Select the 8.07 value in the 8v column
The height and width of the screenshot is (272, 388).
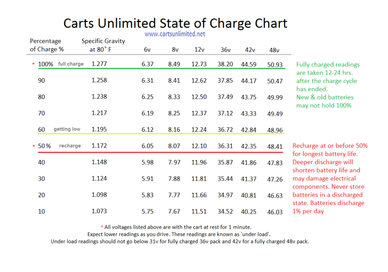174,146
